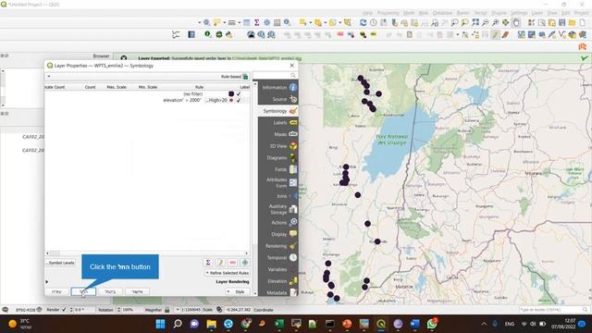The image size is (592, 333).
Task: Click New Virtual Layer V icon
Action: pyautogui.click(x=562, y=35)
